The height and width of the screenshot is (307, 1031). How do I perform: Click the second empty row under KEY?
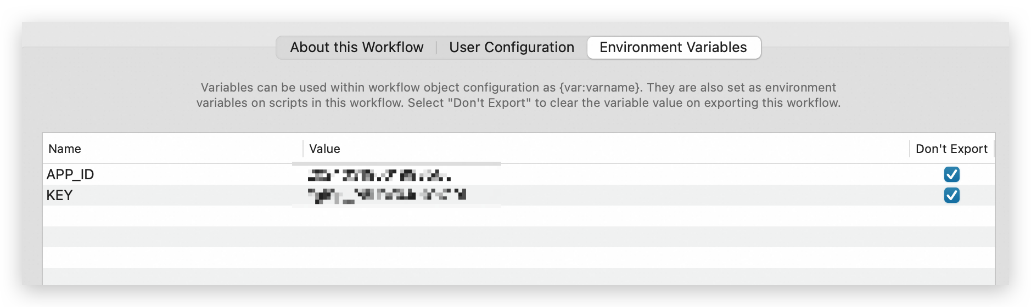(x=519, y=237)
